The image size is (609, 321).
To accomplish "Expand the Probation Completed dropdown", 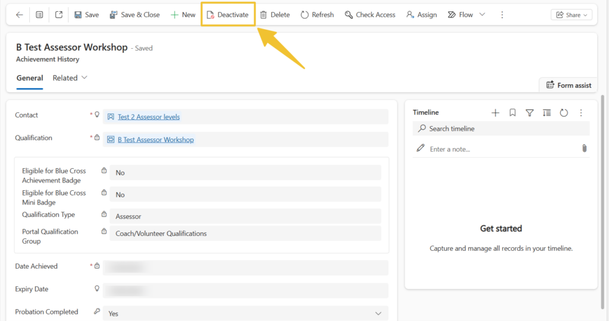I will coord(378,313).
